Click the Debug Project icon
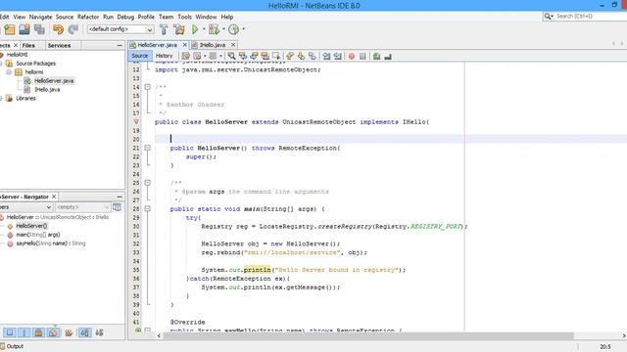Viewport: 627px width, 352px height. (x=214, y=29)
